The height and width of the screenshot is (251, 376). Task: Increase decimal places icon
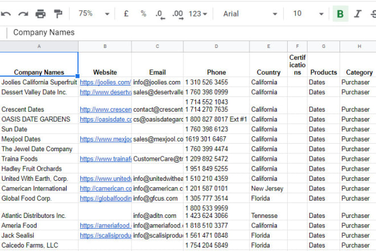tap(178, 14)
